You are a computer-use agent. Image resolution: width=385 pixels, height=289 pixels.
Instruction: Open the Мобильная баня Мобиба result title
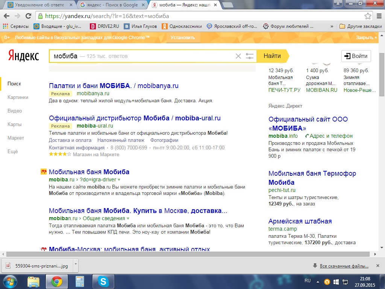coord(89,172)
